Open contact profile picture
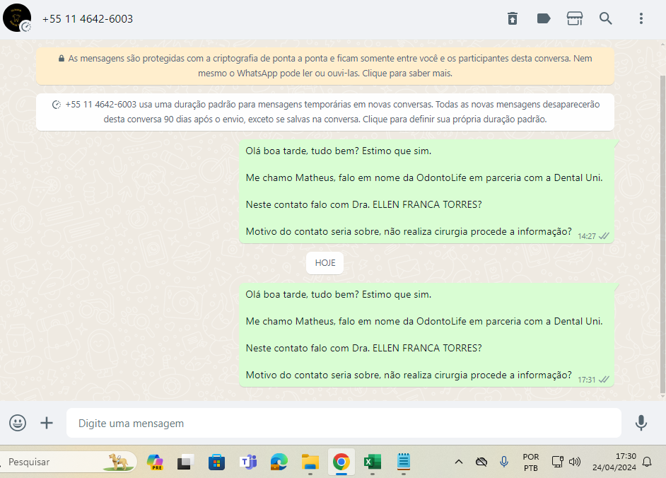 tap(17, 18)
